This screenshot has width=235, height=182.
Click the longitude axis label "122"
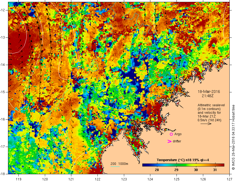click(97, 179)
